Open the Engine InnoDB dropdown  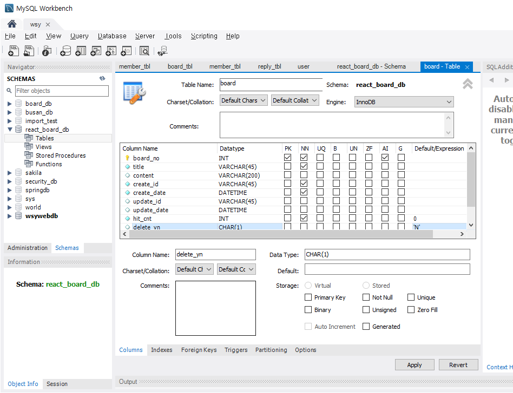(x=404, y=102)
